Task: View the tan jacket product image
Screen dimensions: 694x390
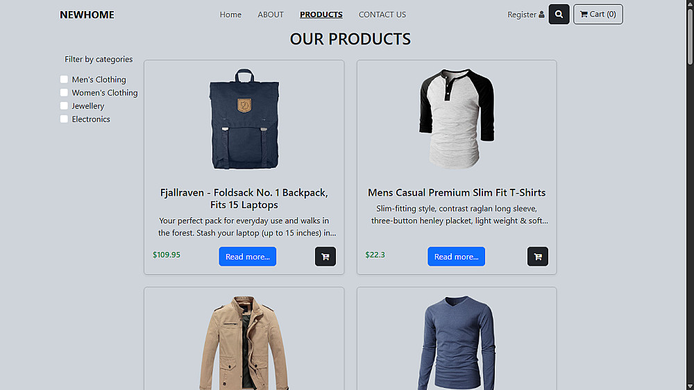Action: pyautogui.click(x=244, y=344)
